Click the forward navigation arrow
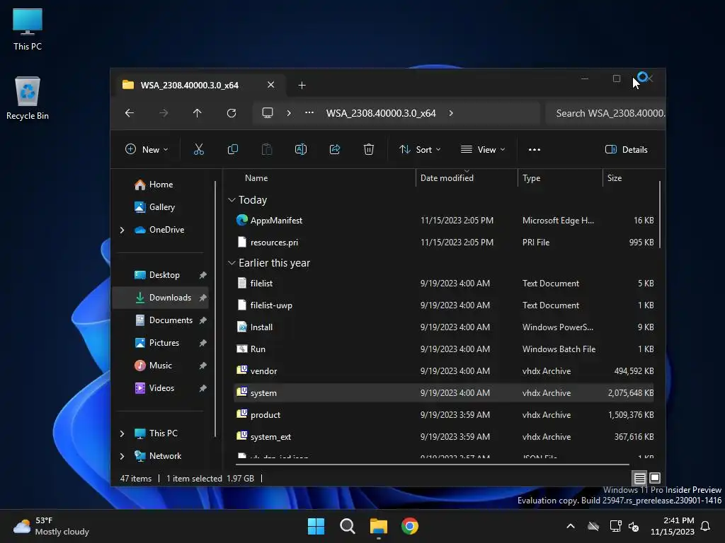 164,113
